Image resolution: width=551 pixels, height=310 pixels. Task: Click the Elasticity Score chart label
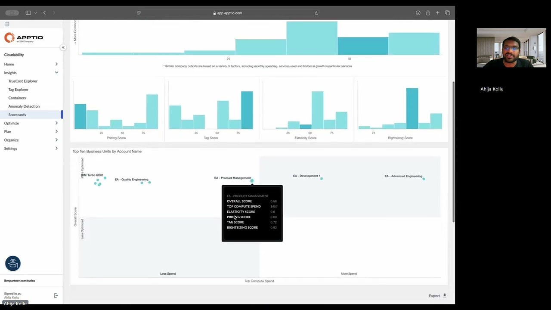tap(306, 138)
